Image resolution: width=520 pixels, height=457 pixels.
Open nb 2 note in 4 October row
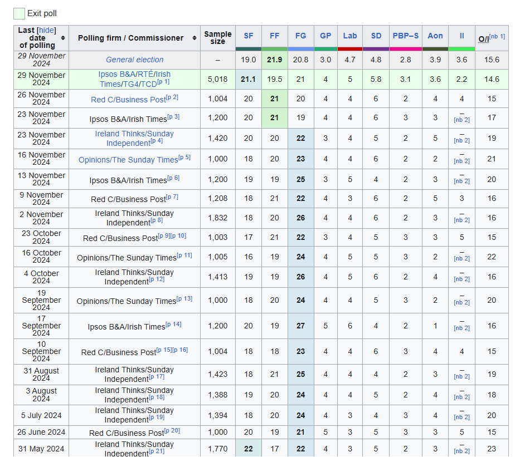pos(461,279)
